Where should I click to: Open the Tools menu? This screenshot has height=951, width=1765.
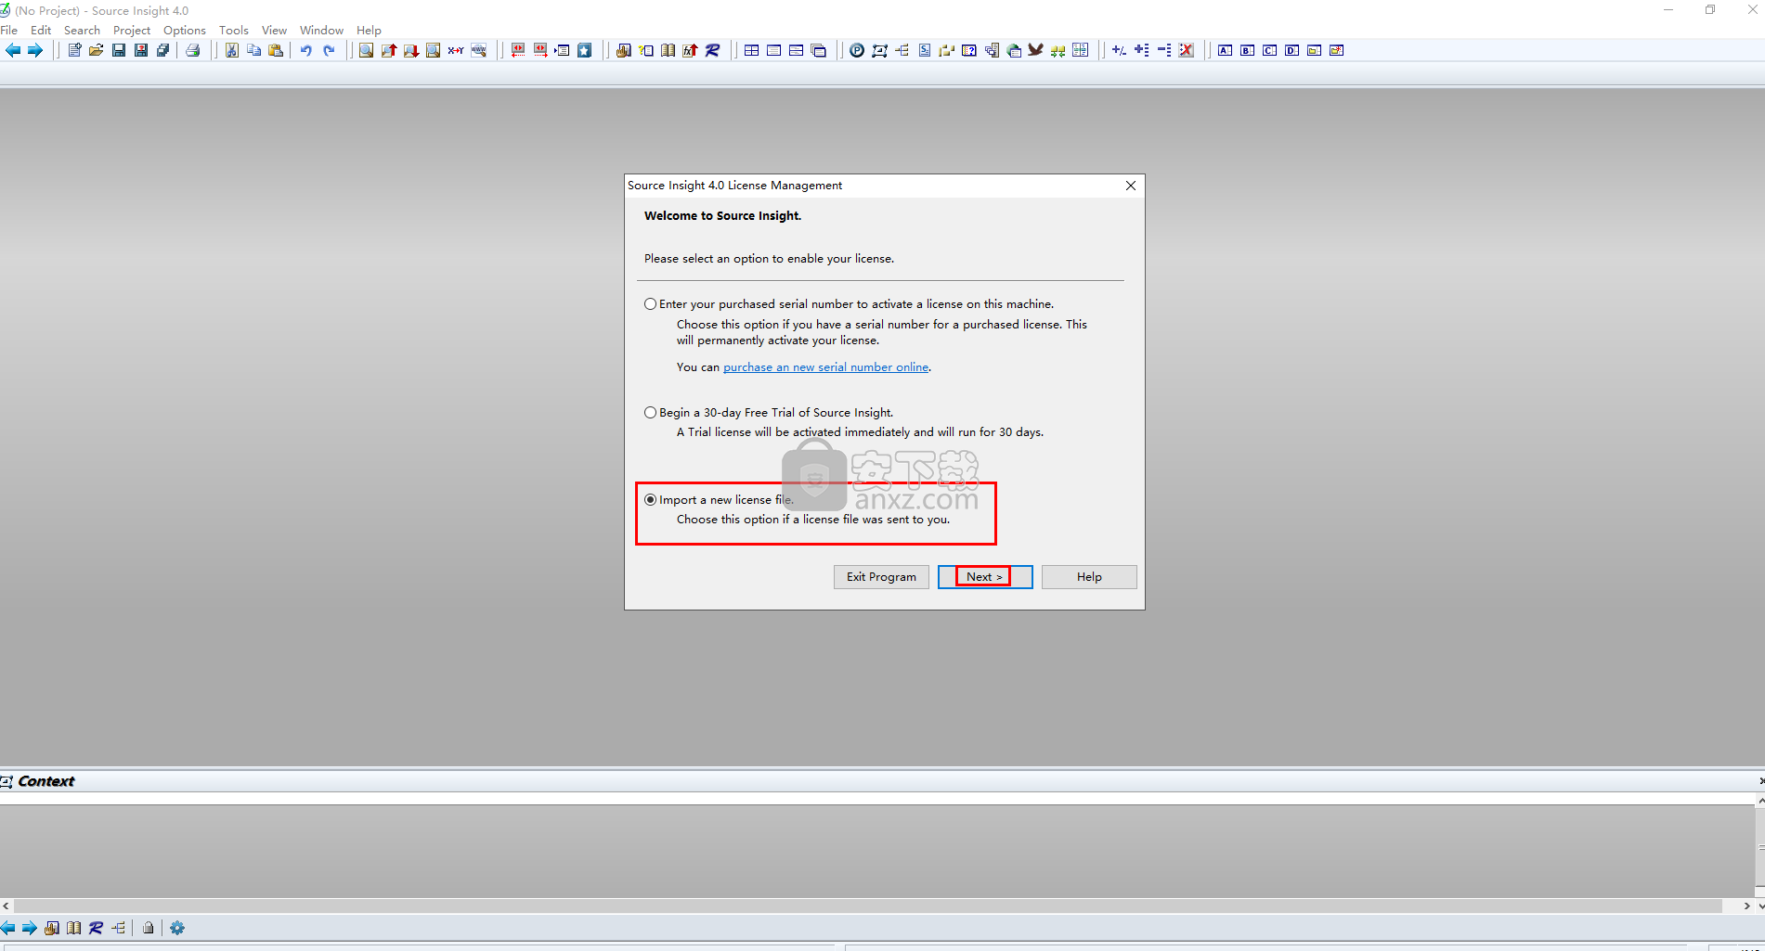click(234, 31)
